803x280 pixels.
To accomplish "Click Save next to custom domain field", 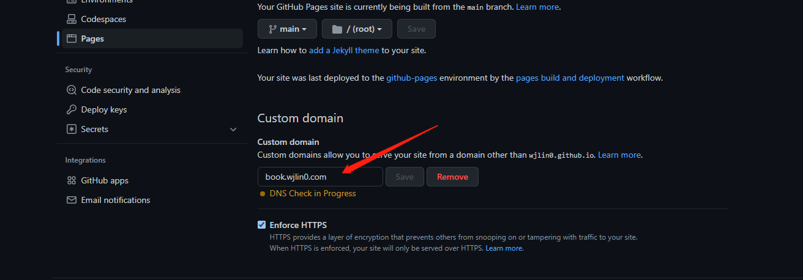I will pyautogui.click(x=405, y=177).
